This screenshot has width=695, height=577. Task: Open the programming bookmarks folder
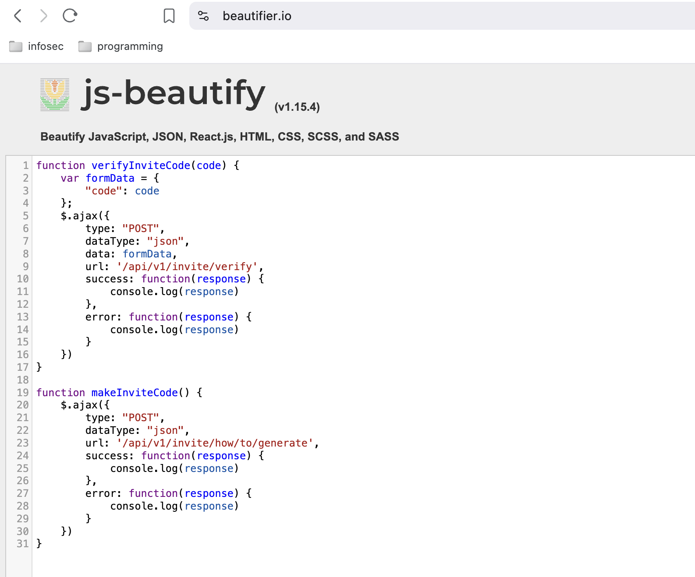(121, 46)
